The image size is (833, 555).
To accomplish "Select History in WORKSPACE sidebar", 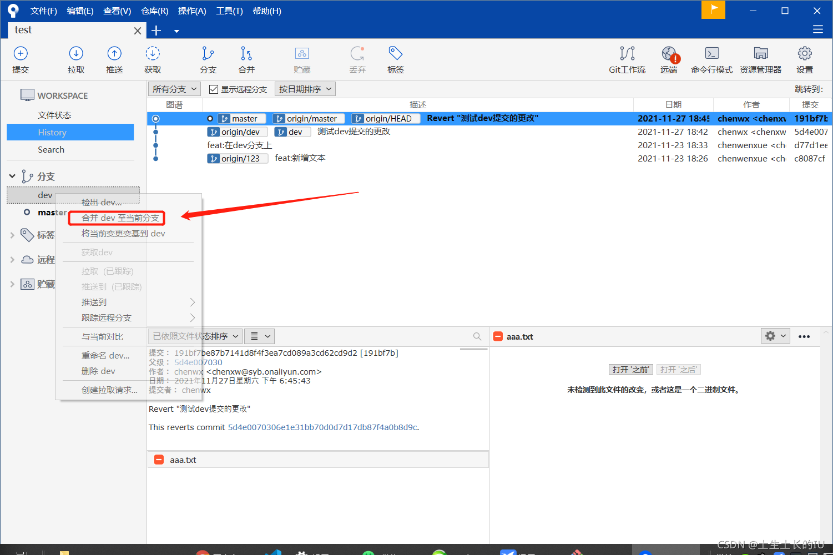I will click(70, 133).
